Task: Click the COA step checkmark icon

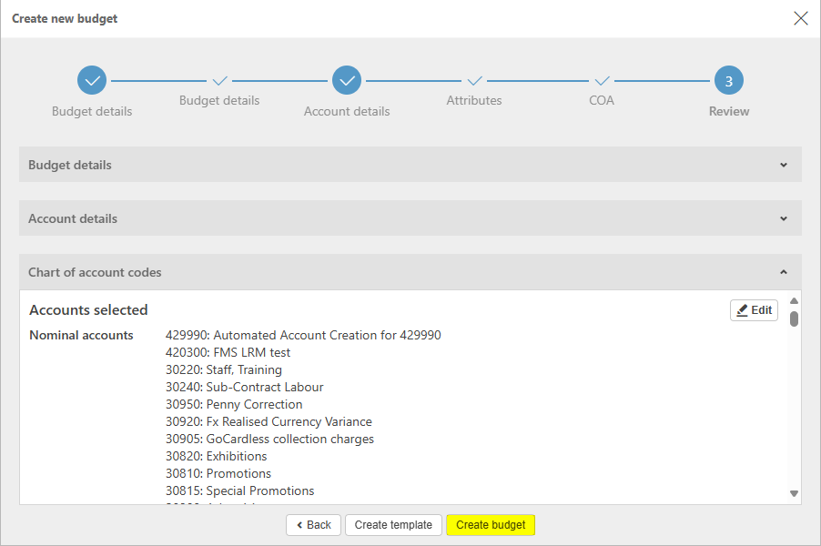Action: [602, 81]
